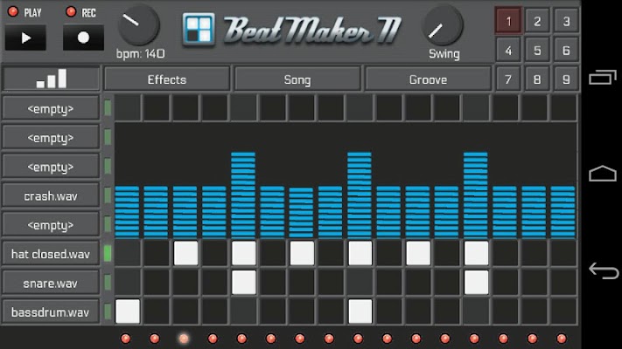Disable the hat closed hit on step 7

pos(302,253)
